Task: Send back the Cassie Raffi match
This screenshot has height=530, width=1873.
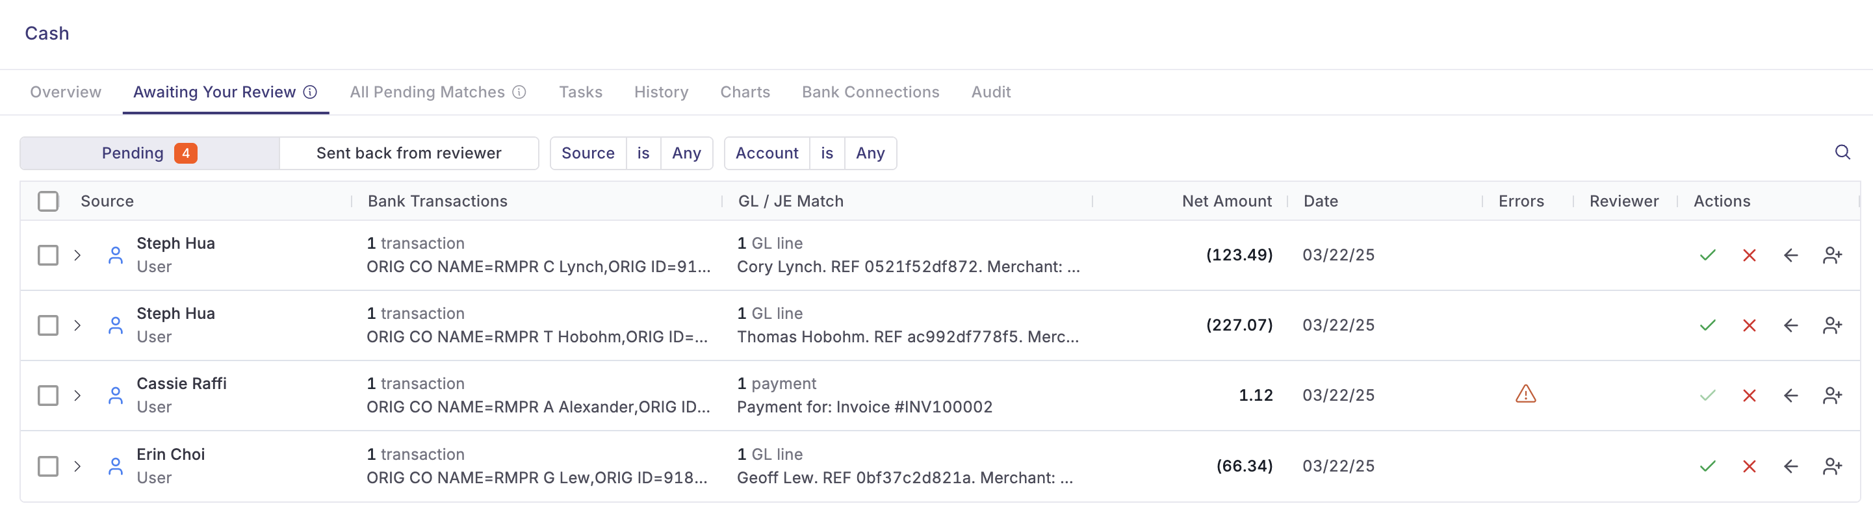Action: pos(1791,396)
